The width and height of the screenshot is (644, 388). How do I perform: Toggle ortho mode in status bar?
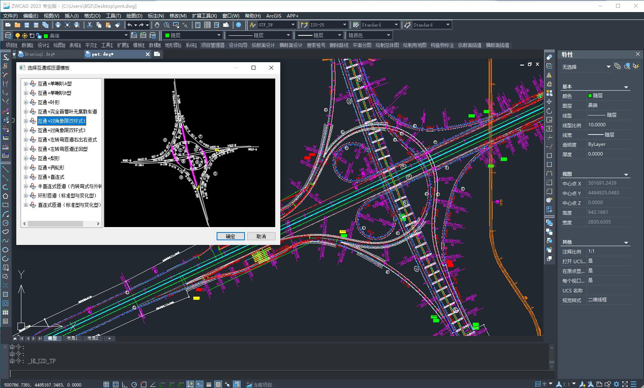pyautogui.click(x=125, y=385)
